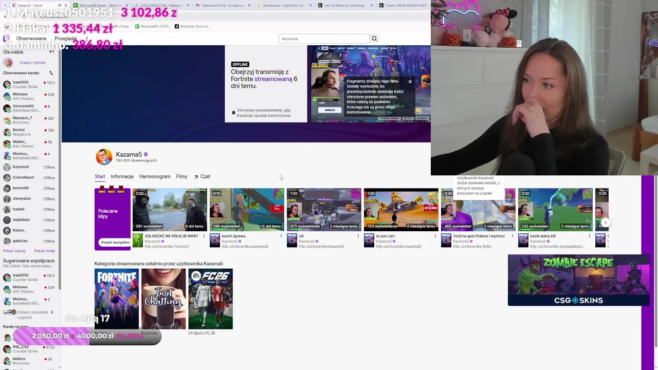Open Przeglądaj in top navigation
658x370 pixels.
(x=65, y=39)
